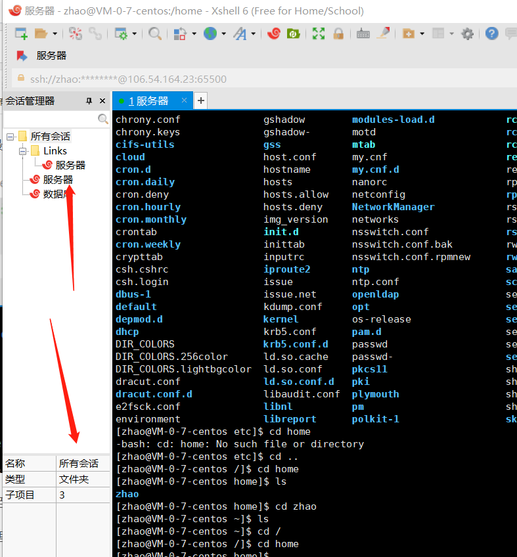This screenshot has height=557, width=517.
Task: Open session Properties window-with-gear icon
Action: pos(121,33)
